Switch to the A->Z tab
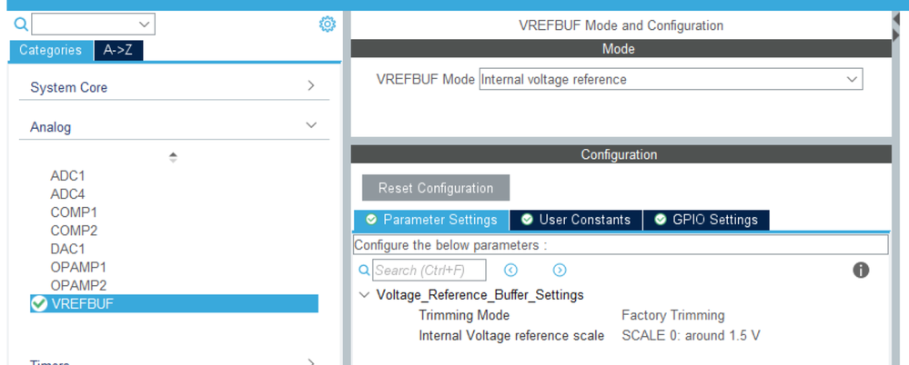Image resolution: width=909 pixels, height=365 pixels. click(x=118, y=50)
